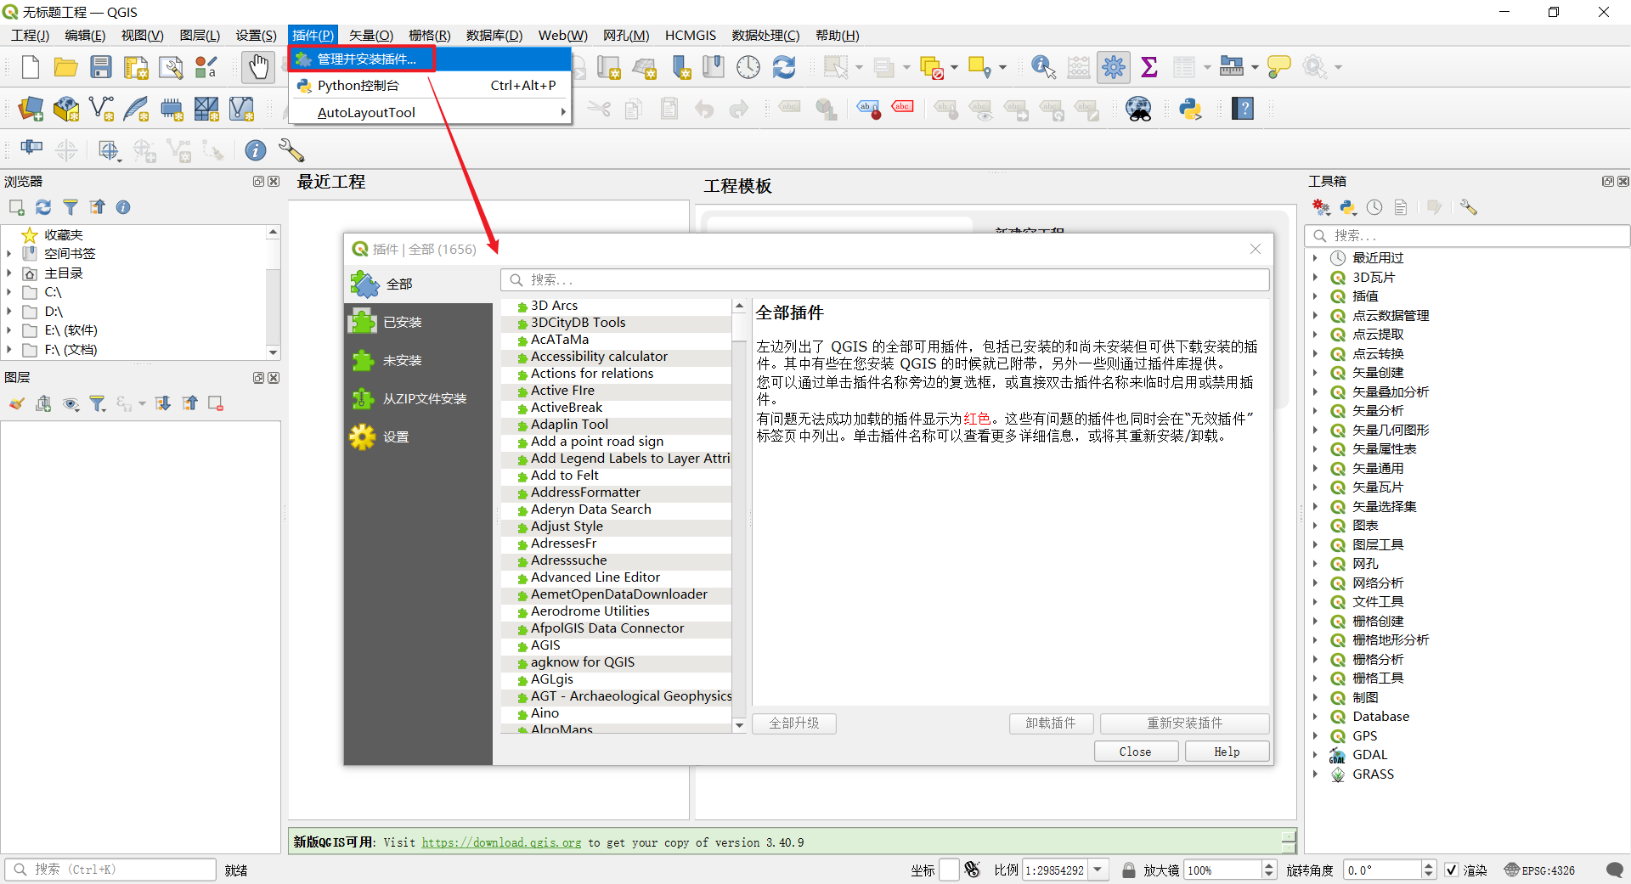Click the blue Help question mark icon
1631x884 pixels.
pos(1243,109)
